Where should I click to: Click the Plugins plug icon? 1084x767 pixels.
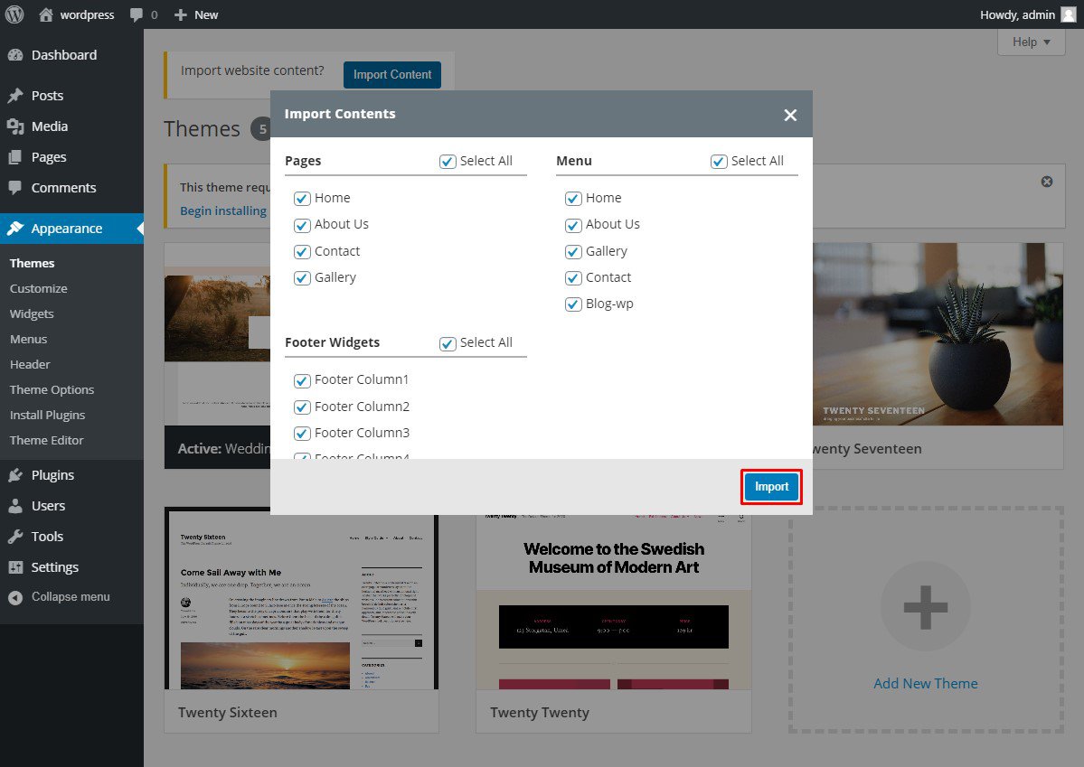[15, 475]
